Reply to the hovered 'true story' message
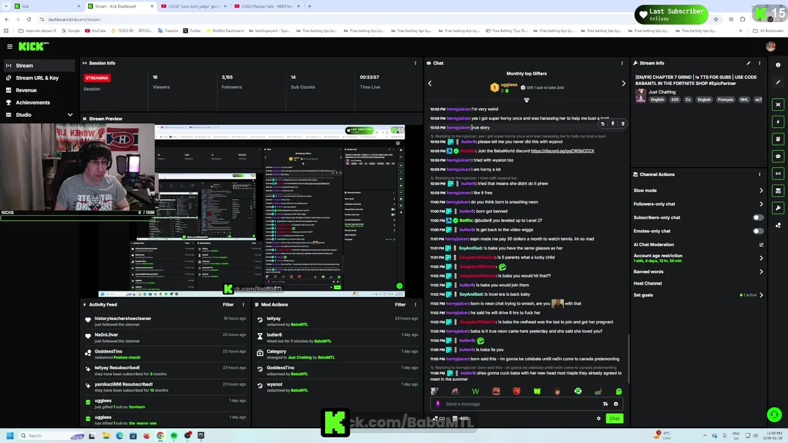Viewport: 788px width, 443px height. click(603, 124)
